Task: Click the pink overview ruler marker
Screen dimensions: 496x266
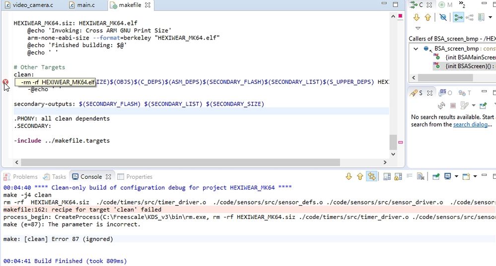Action: [x=401, y=142]
